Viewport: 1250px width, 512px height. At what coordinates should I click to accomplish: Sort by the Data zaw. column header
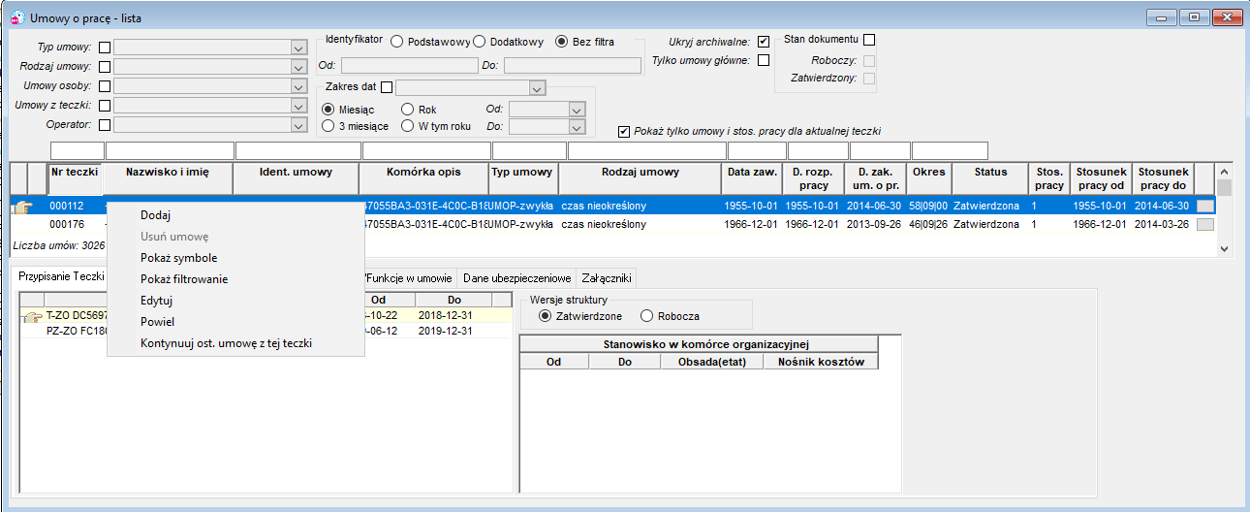click(751, 178)
